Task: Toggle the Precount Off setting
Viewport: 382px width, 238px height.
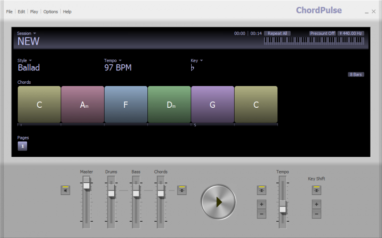Action: point(322,34)
